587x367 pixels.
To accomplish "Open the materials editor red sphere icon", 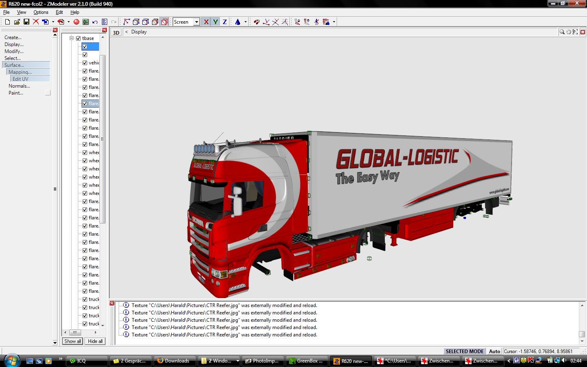I will (x=76, y=22).
